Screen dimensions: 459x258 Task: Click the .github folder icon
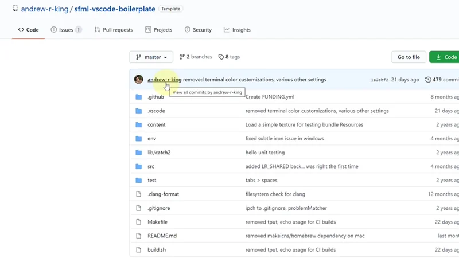tap(138, 97)
